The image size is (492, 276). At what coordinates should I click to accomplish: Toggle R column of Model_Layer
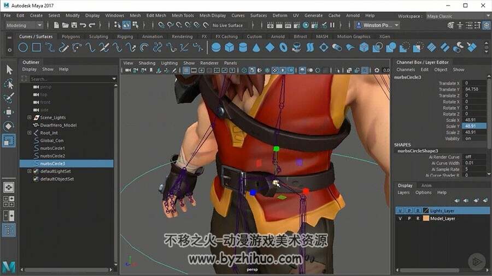click(x=418, y=218)
